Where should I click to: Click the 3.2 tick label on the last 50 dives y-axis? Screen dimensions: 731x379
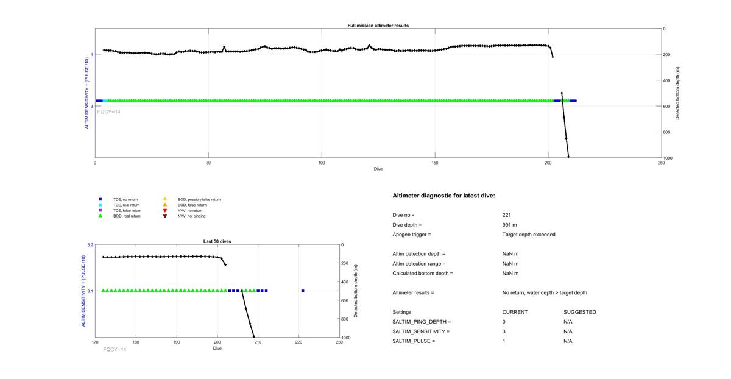(x=91, y=245)
